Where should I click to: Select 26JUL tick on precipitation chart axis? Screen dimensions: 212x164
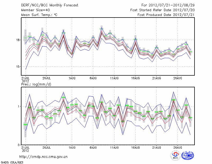[x=46, y=147]
